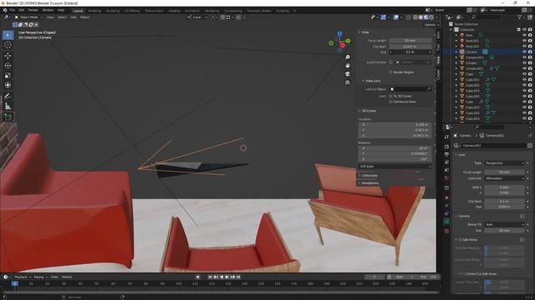Click the pan hand viewport icon
This screenshot has width=535, height=300.
[348, 65]
